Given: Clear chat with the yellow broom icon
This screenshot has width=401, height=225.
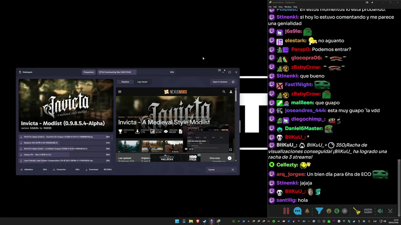Looking at the screenshot, I should point(357,211).
